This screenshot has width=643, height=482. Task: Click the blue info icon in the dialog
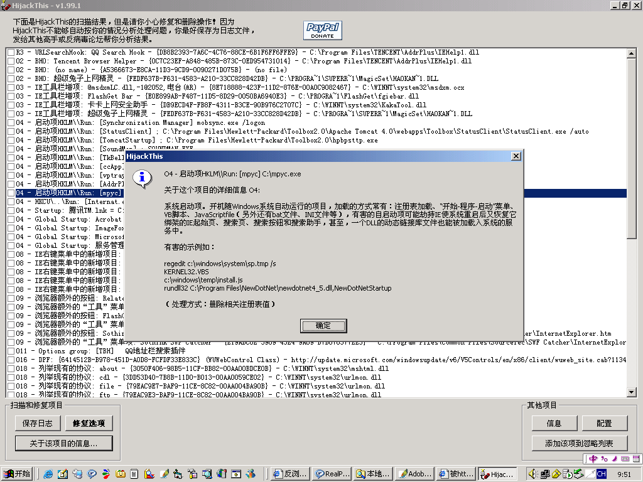pos(142,178)
